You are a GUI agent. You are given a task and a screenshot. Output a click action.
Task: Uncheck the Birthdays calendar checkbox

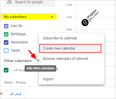[x=6, y=34]
